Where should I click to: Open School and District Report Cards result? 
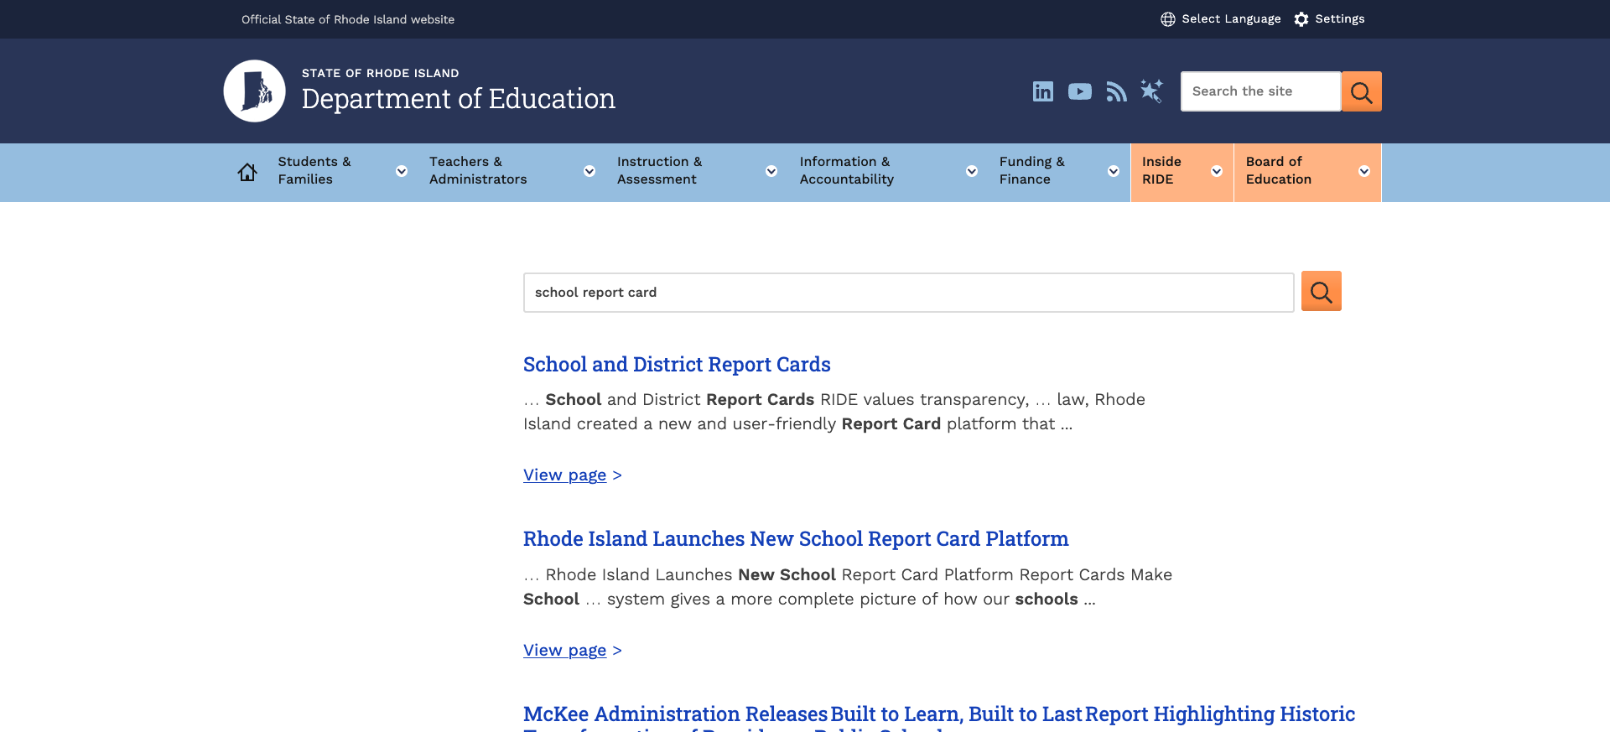pos(677,365)
